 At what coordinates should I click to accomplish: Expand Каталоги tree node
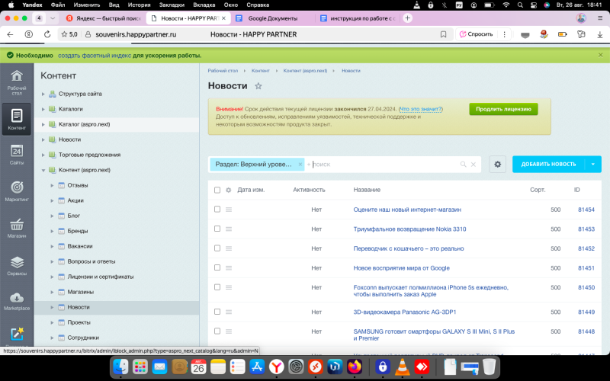pyautogui.click(x=43, y=109)
